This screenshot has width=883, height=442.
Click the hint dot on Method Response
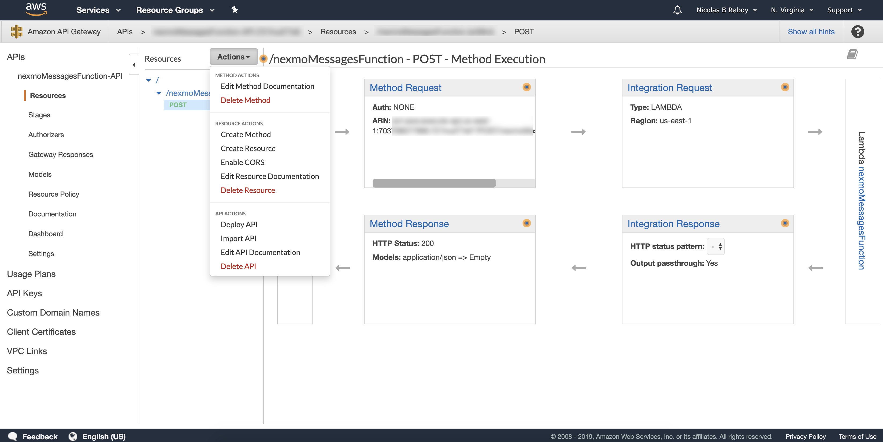tap(526, 223)
